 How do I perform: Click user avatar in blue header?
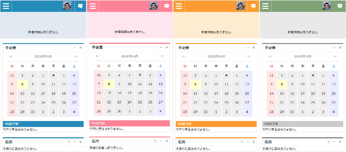[67, 6]
